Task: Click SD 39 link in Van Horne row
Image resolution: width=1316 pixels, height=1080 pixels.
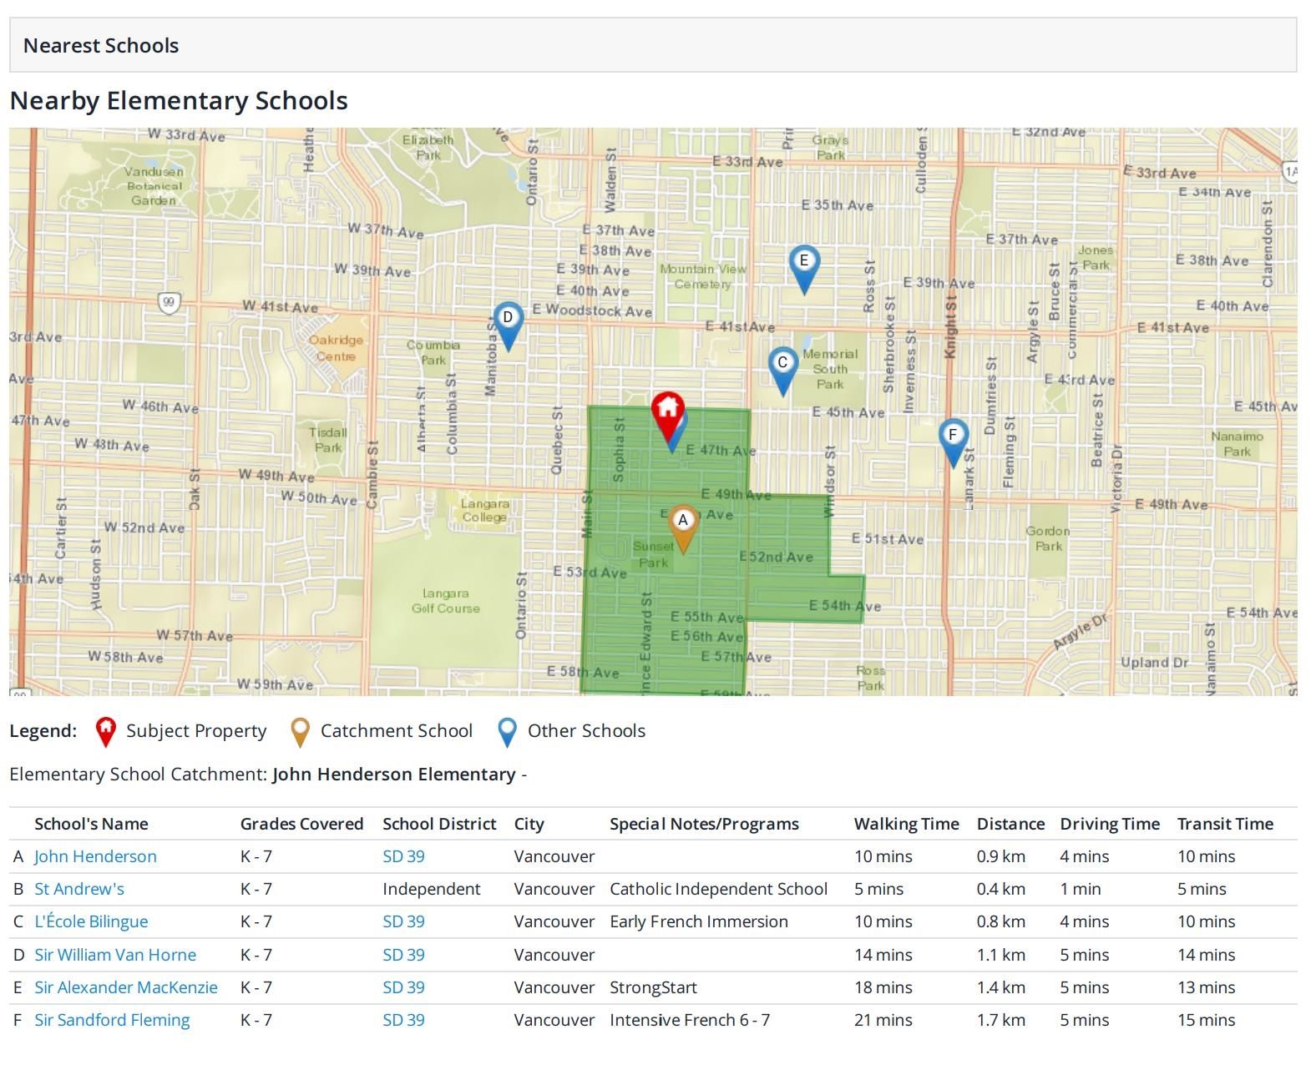Action: 403,955
